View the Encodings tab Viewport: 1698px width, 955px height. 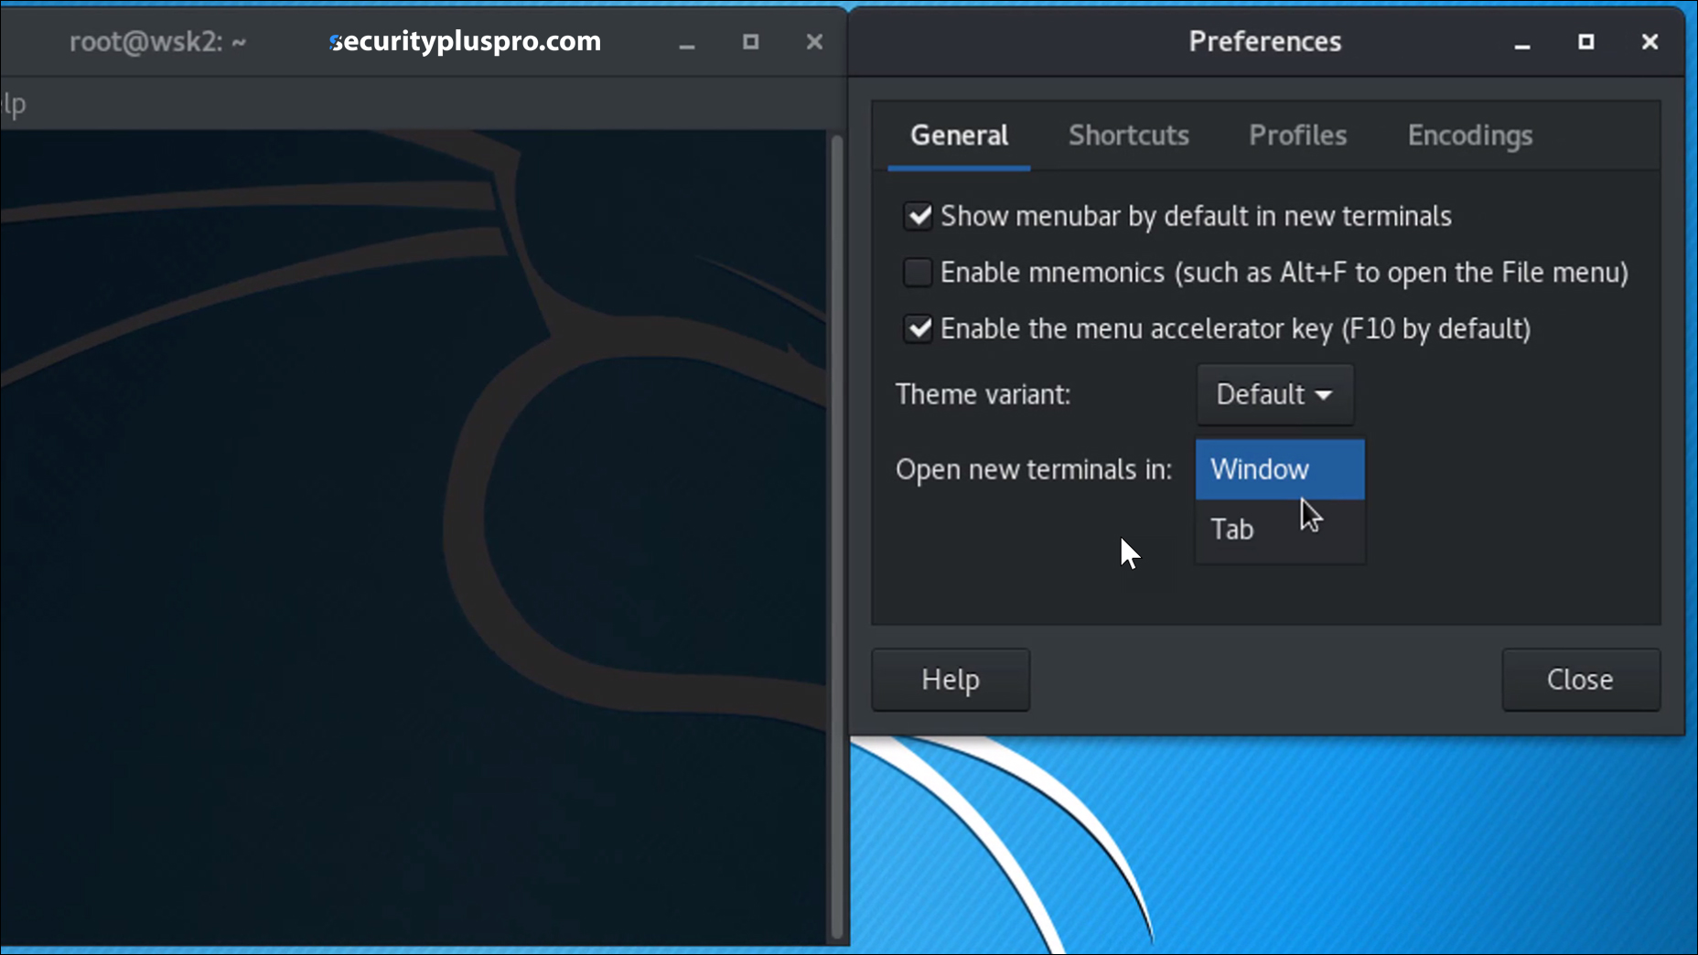pos(1469,135)
